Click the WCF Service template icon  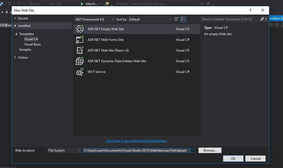[x=80, y=72]
